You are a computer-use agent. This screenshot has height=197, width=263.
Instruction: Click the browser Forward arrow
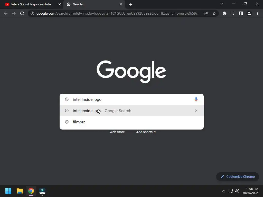pyautogui.click(x=14, y=13)
